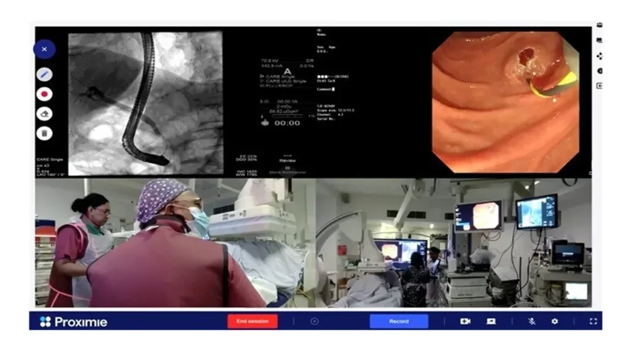
Task: Enter fullscreen mode
Action: coord(593,321)
